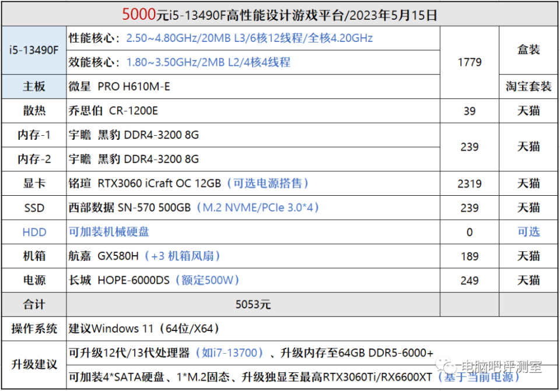Click '铭瑄 RTX3060 iCraft OC 12GB' entry
The width and height of the screenshot is (560, 391).
pos(145,184)
